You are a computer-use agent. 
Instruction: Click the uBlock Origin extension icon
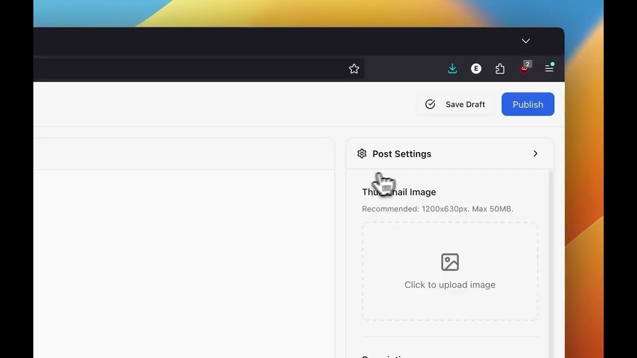(x=524, y=70)
